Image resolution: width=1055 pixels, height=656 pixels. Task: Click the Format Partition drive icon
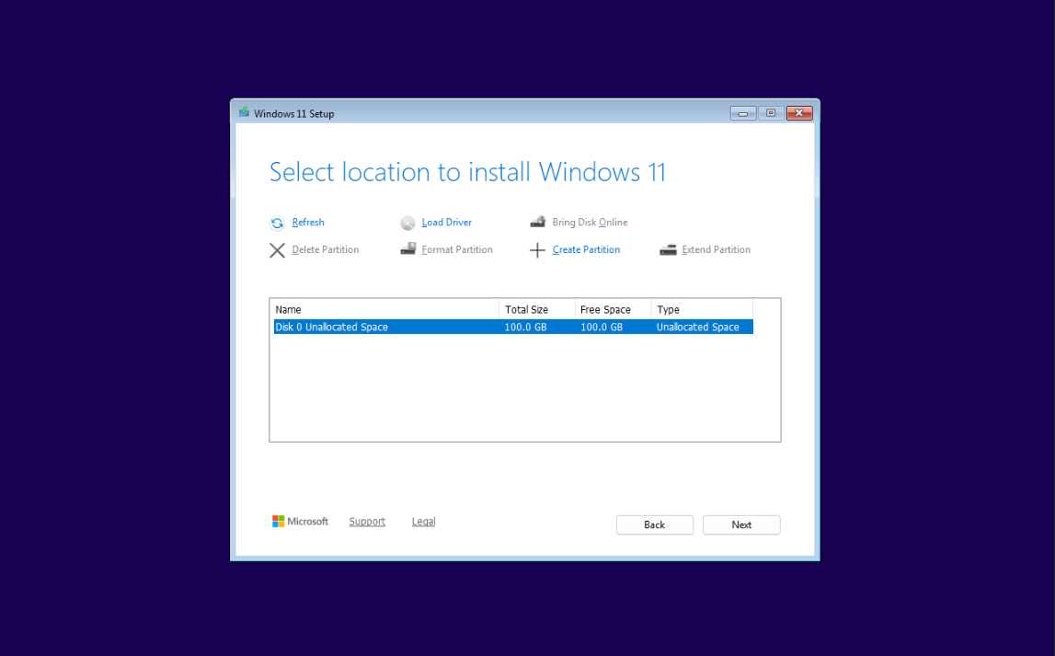pos(407,249)
